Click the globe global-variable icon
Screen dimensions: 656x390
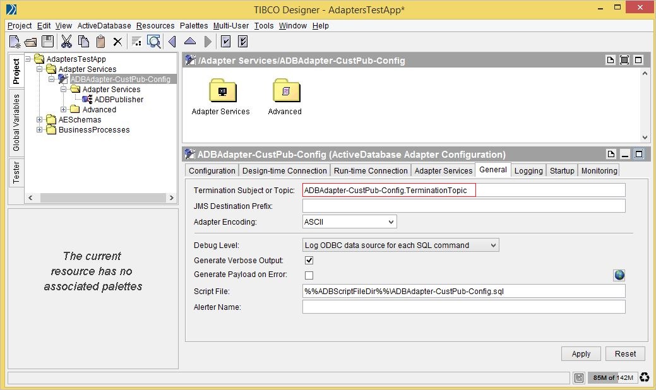(x=619, y=275)
